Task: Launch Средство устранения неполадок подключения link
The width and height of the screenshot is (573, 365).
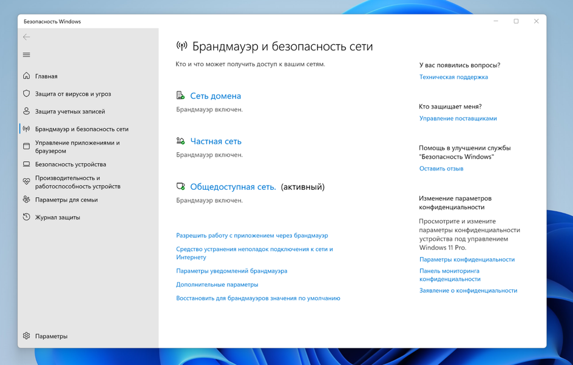Action: 254,253
